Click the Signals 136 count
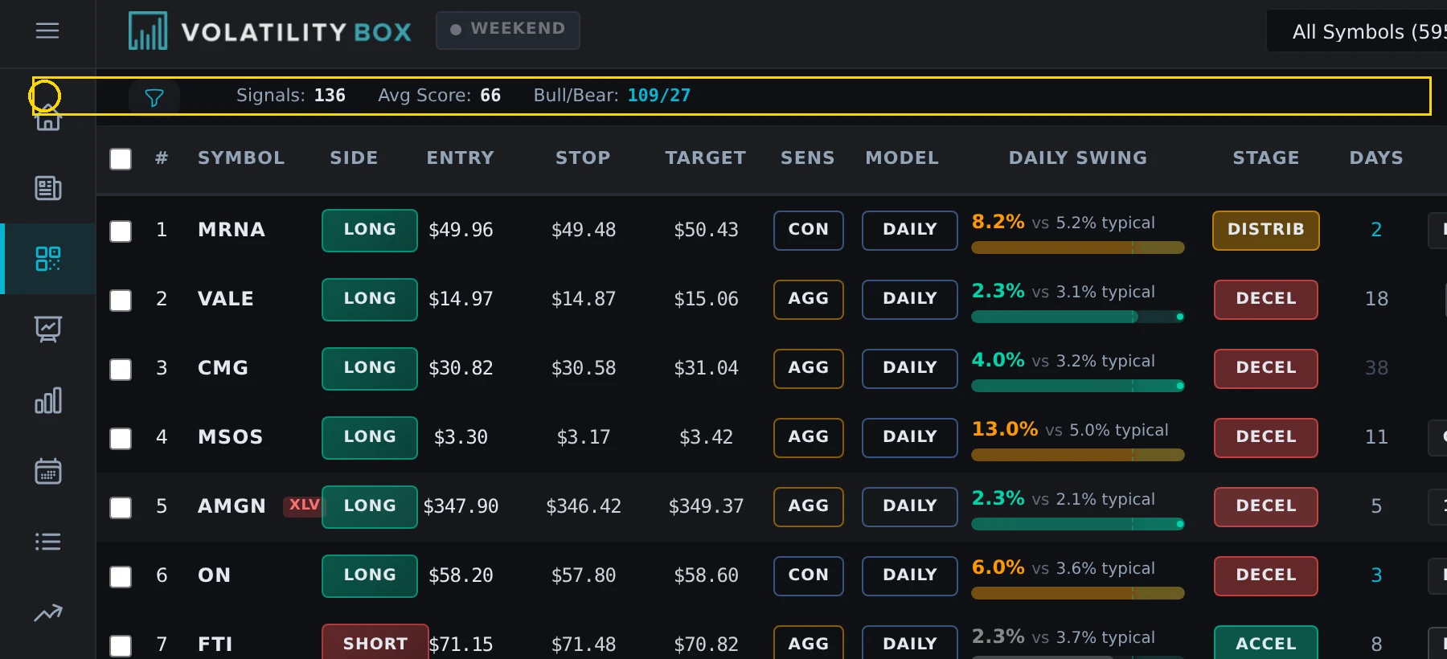This screenshot has height=659, width=1447. tap(330, 96)
